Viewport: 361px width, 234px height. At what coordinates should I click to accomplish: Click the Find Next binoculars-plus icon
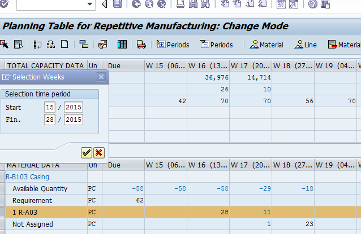(x=205, y=4)
